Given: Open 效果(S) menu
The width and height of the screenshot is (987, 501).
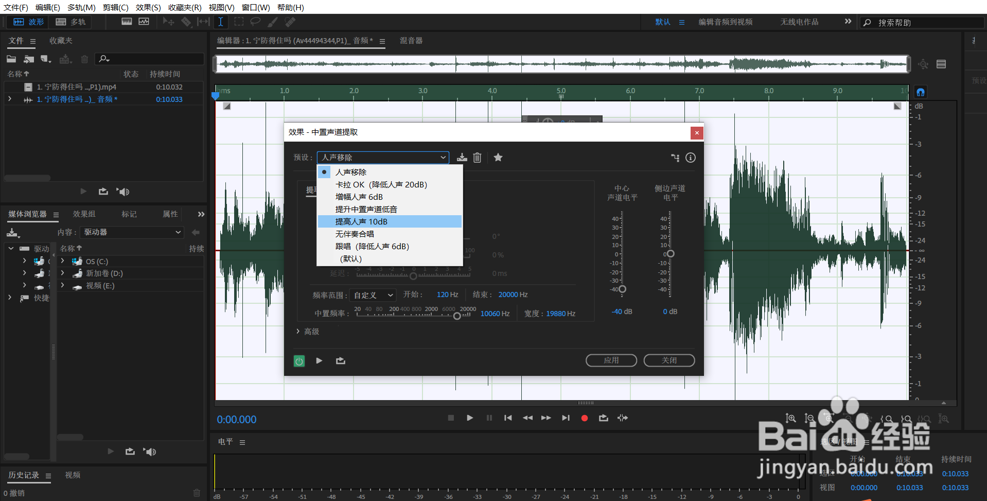Looking at the screenshot, I should 148,7.
